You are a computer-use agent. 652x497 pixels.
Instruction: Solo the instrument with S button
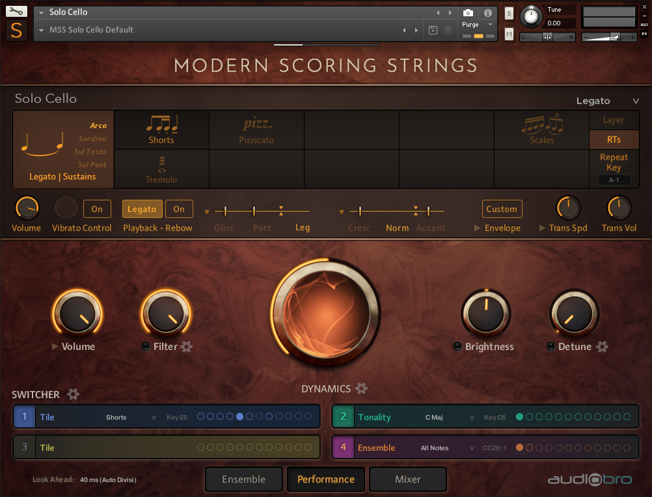point(509,13)
